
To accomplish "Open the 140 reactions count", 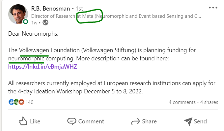I will (x=29, y=102).
